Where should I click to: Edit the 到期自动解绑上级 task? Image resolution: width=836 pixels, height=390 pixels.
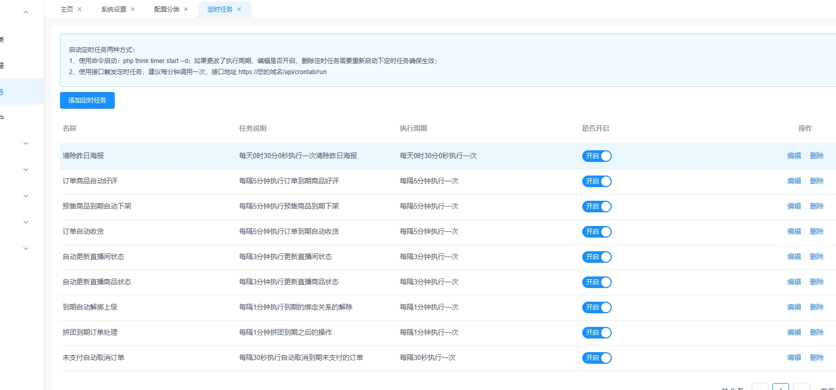[x=794, y=307]
